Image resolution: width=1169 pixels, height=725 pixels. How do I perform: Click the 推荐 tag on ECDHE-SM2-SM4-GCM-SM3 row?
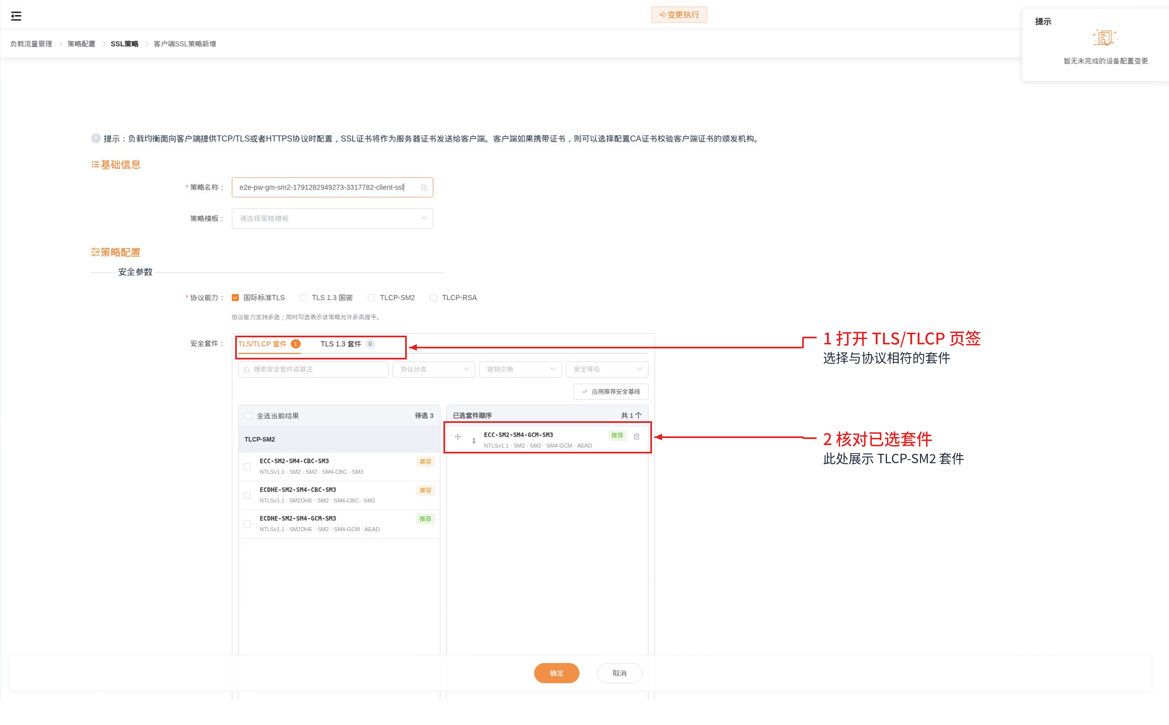click(x=425, y=519)
